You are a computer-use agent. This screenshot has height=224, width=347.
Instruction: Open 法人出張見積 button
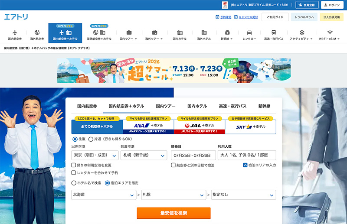tap(331, 17)
